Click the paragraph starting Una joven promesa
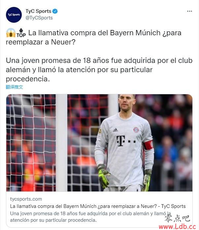 [99, 70]
